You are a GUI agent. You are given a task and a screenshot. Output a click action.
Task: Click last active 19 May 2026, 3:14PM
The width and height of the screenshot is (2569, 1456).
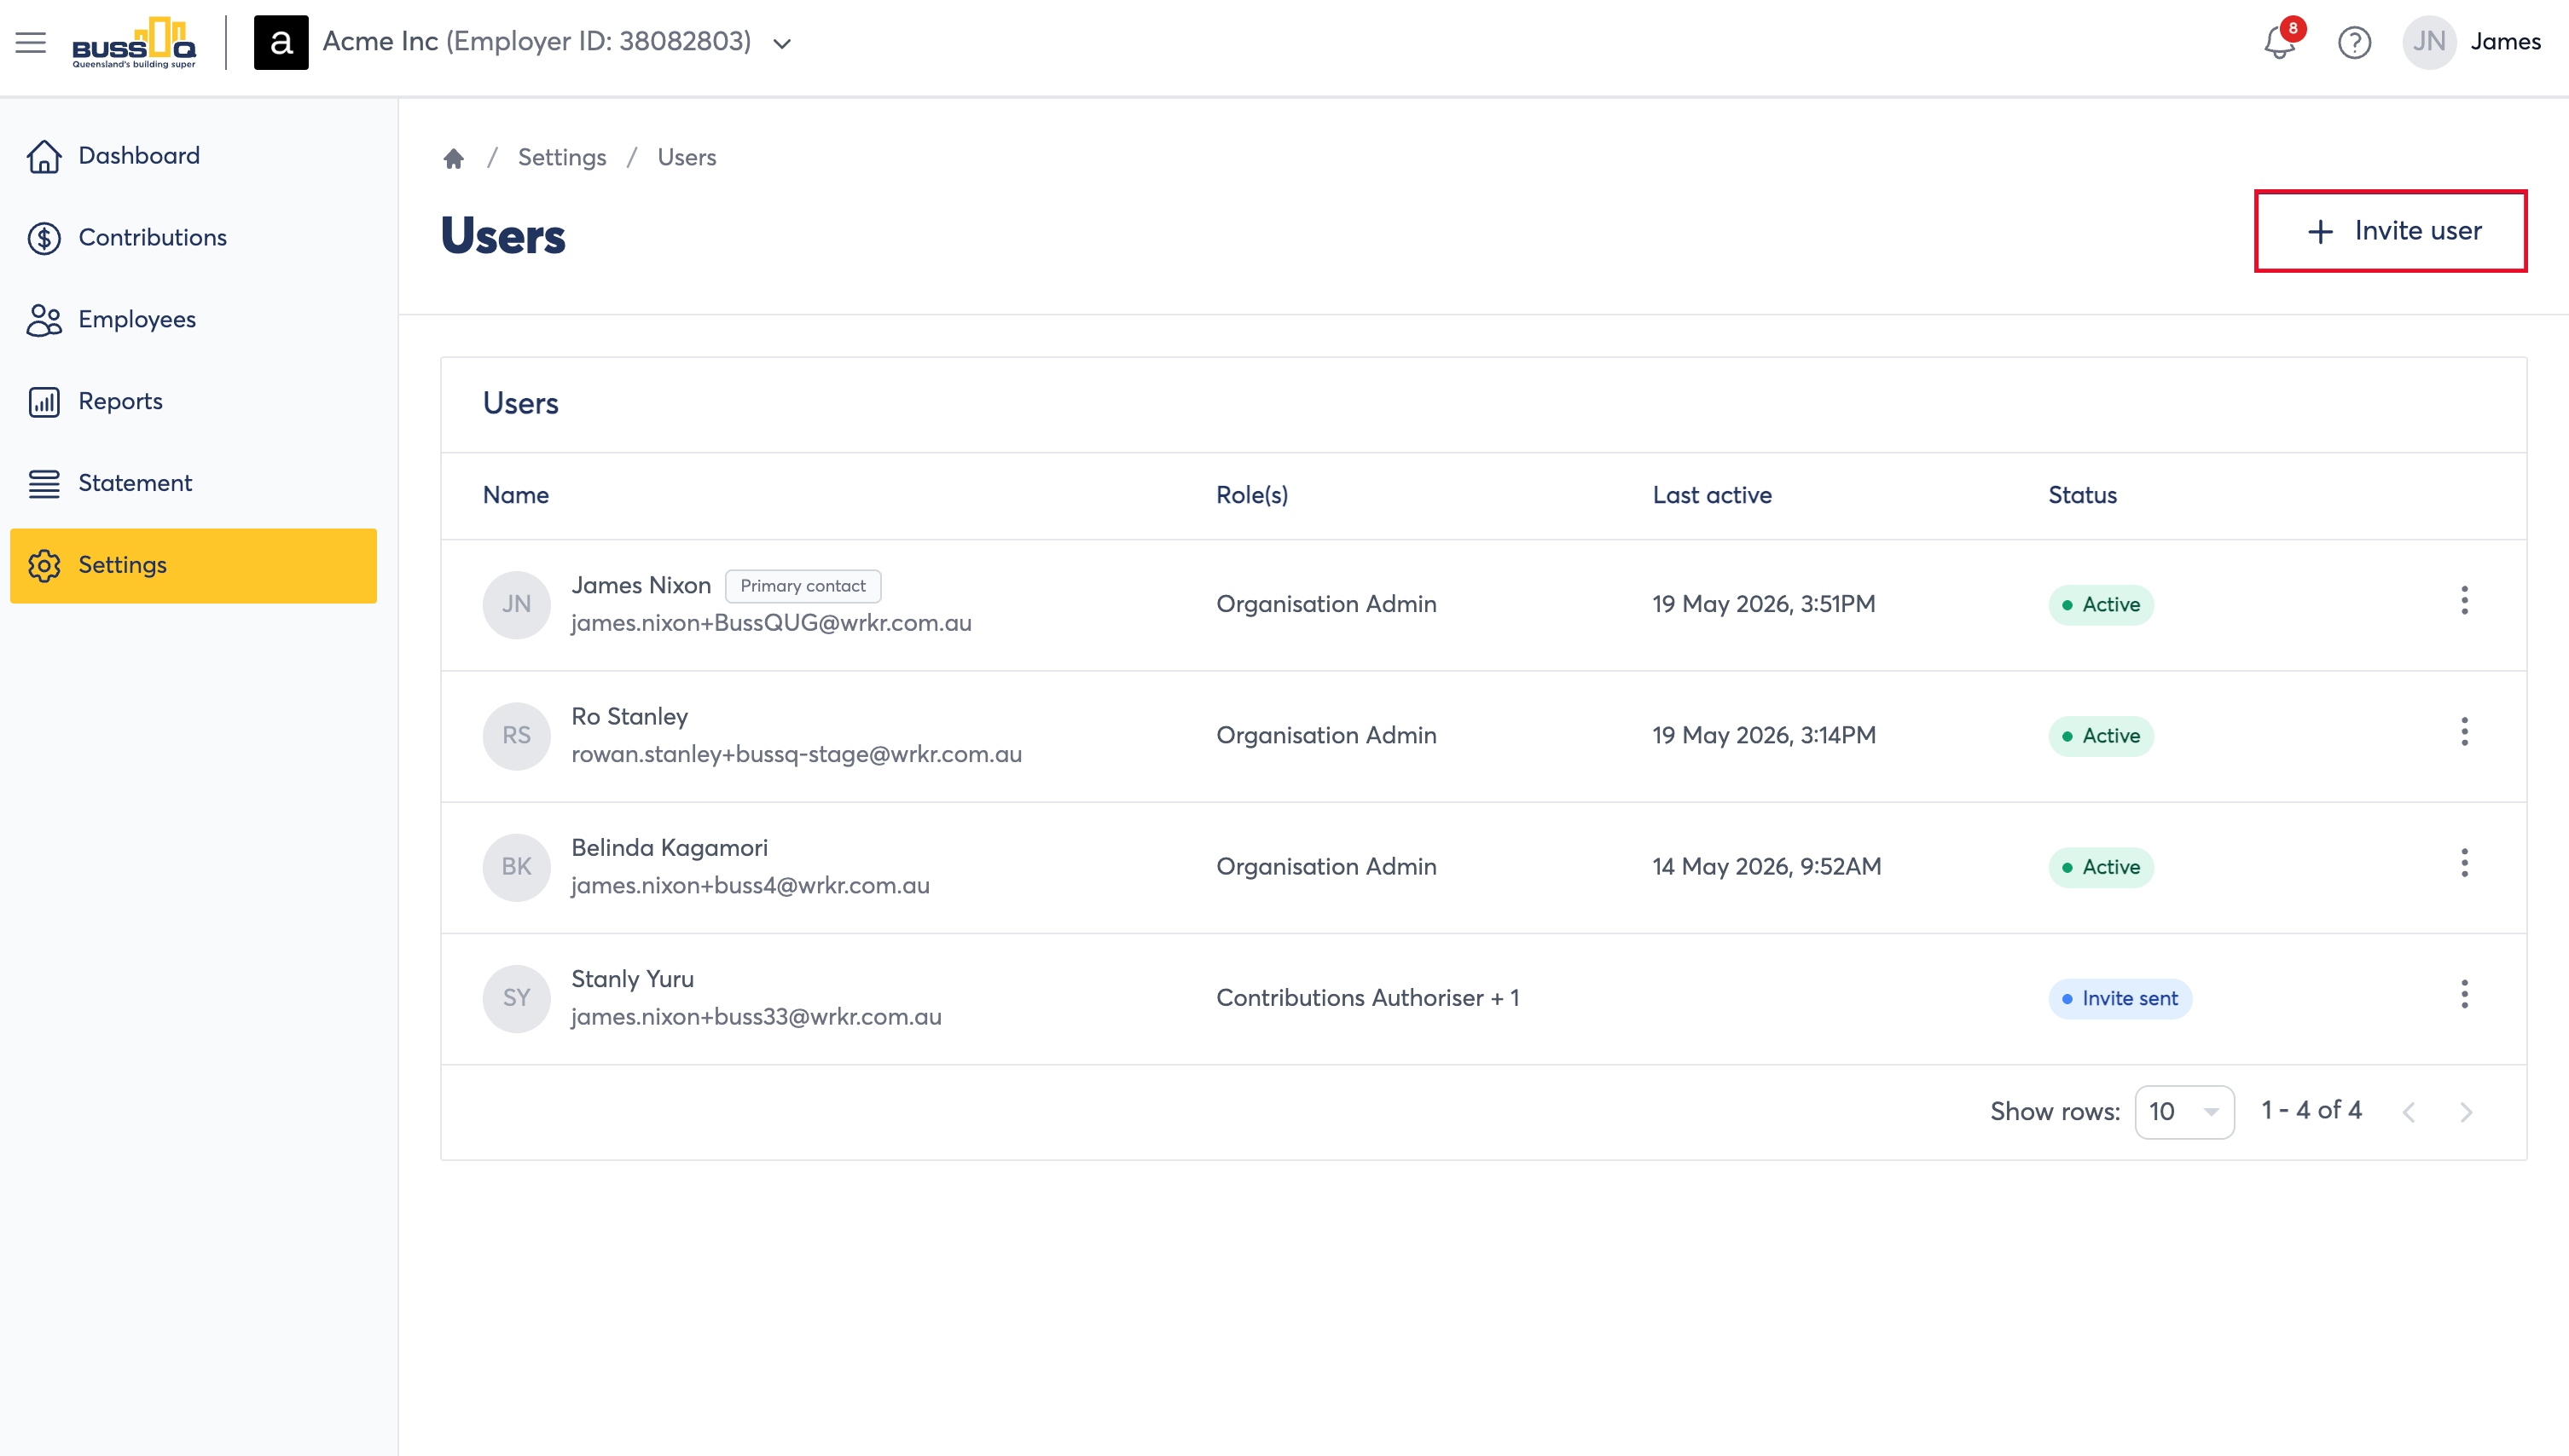(x=1764, y=736)
